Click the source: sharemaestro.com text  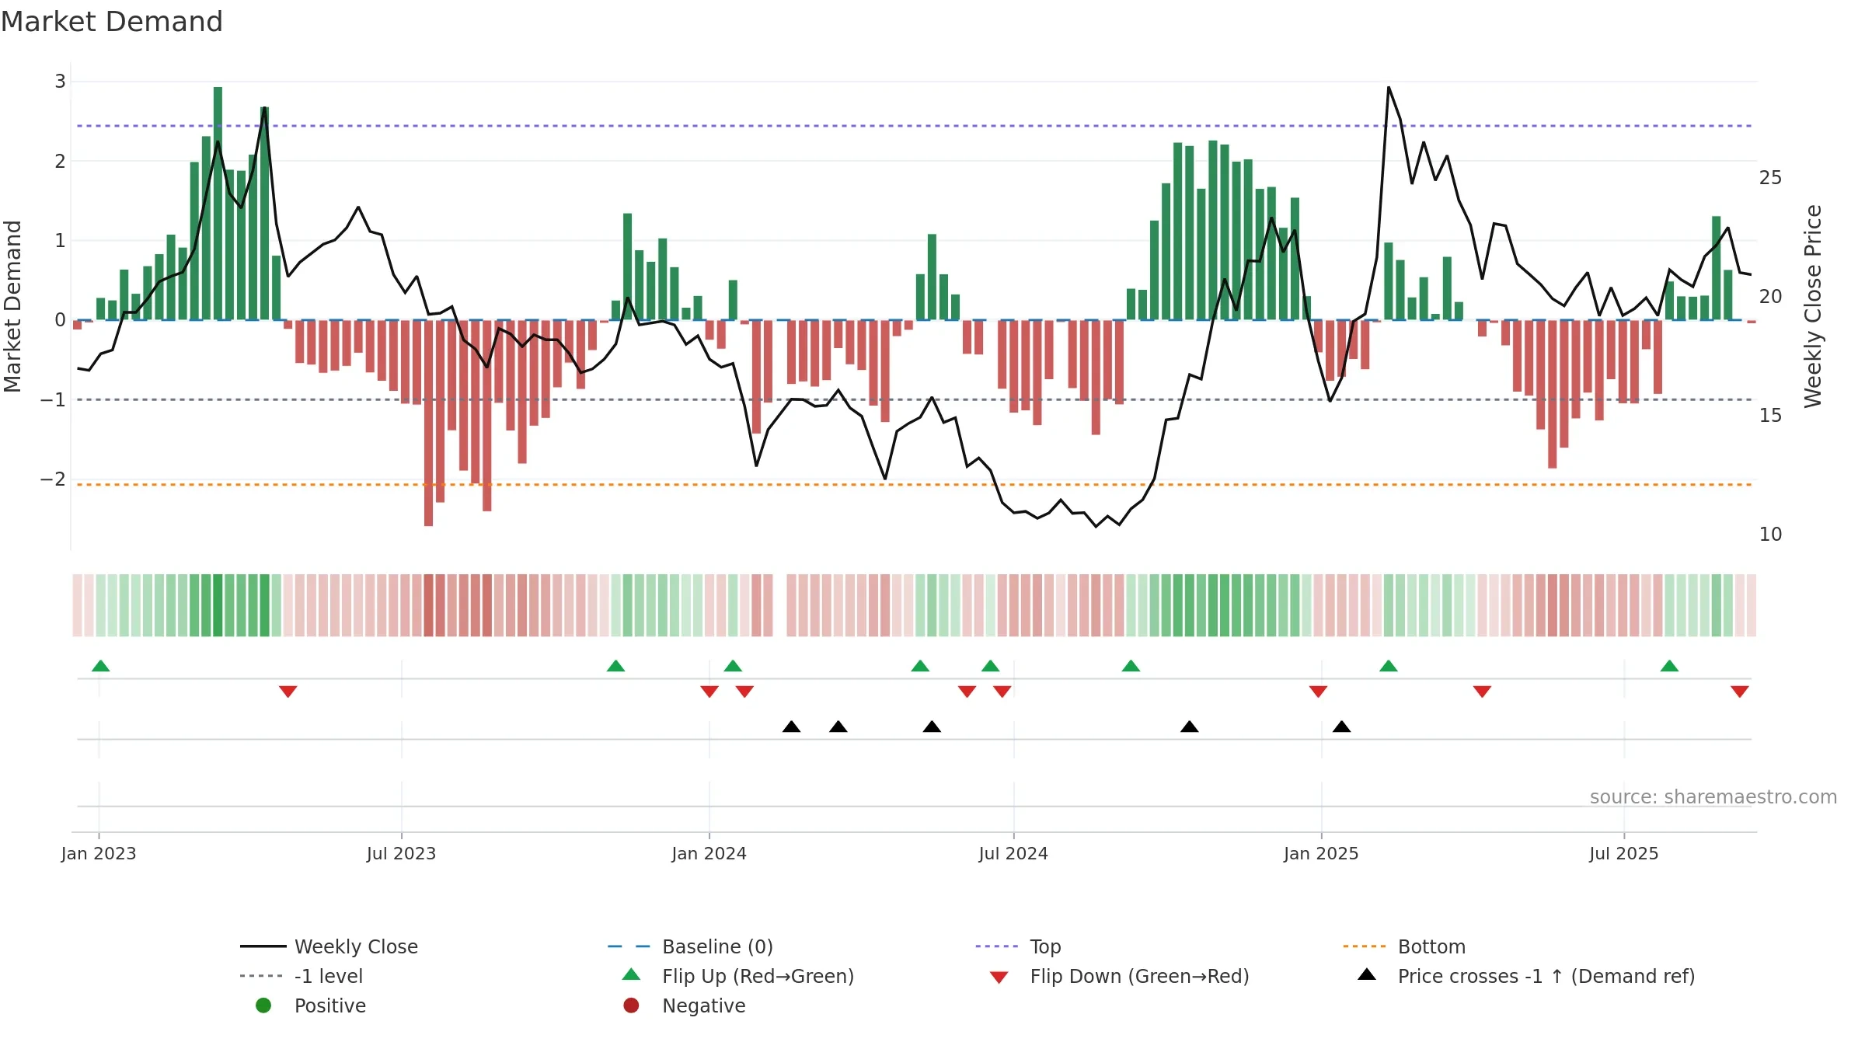pyautogui.click(x=1713, y=796)
